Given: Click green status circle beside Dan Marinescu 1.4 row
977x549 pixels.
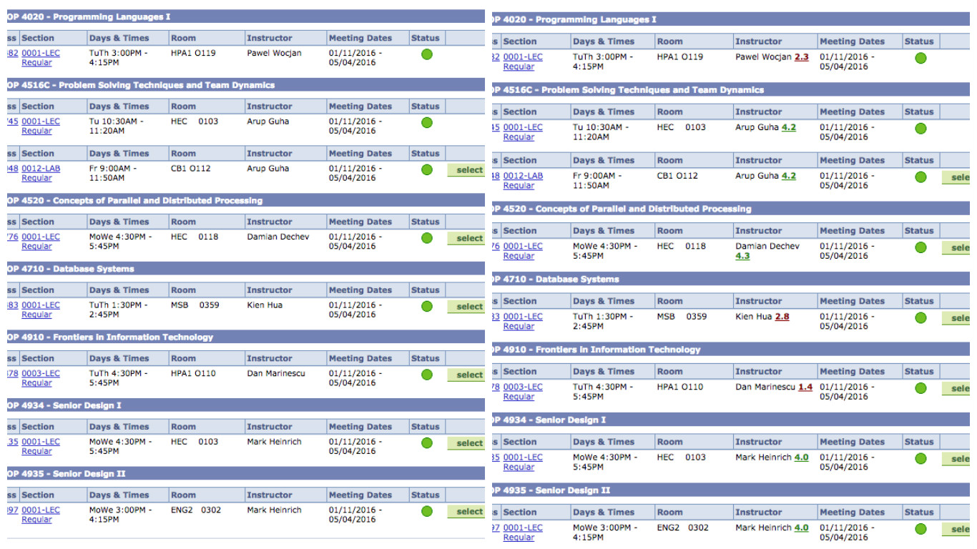Looking at the screenshot, I should [920, 388].
